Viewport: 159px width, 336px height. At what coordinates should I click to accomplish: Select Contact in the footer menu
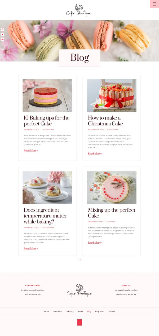[111, 311]
